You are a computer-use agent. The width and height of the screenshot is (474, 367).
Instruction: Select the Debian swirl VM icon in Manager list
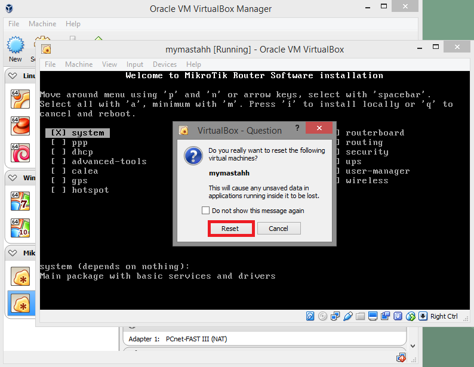tap(20, 153)
